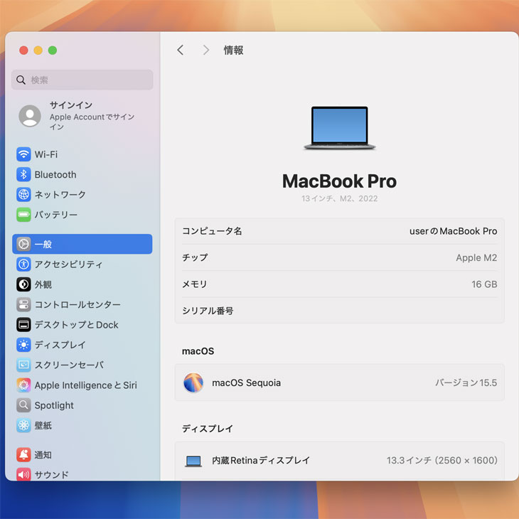Click the 16 GB memory value
Viewport: 519px width, 519px height.
(484, 284)
